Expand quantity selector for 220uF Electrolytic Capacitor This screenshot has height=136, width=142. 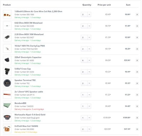86,60
